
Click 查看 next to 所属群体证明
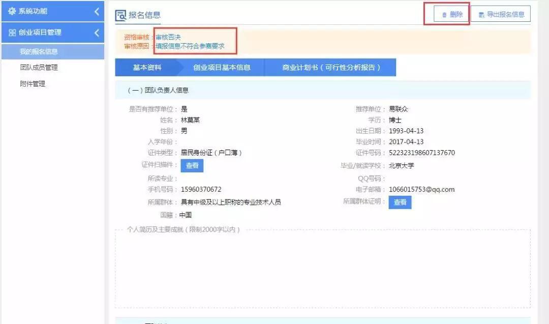click(400, 202)
